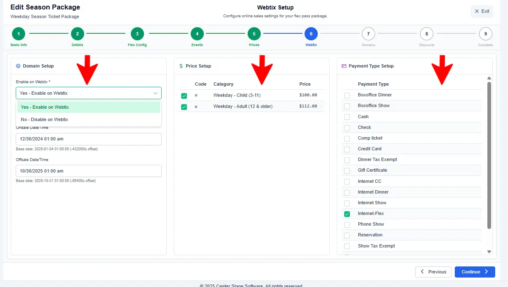Check the Boxoffice Show payment type

coord(347,106)
